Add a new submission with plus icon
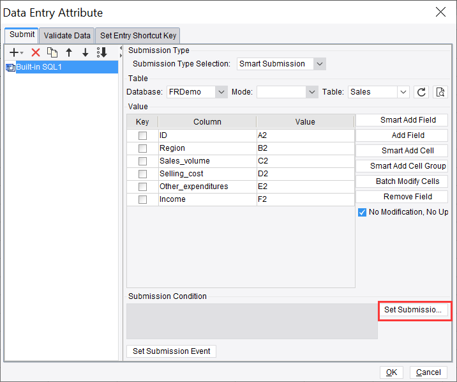Screen dimensions: 457x382 coord(16,52)
